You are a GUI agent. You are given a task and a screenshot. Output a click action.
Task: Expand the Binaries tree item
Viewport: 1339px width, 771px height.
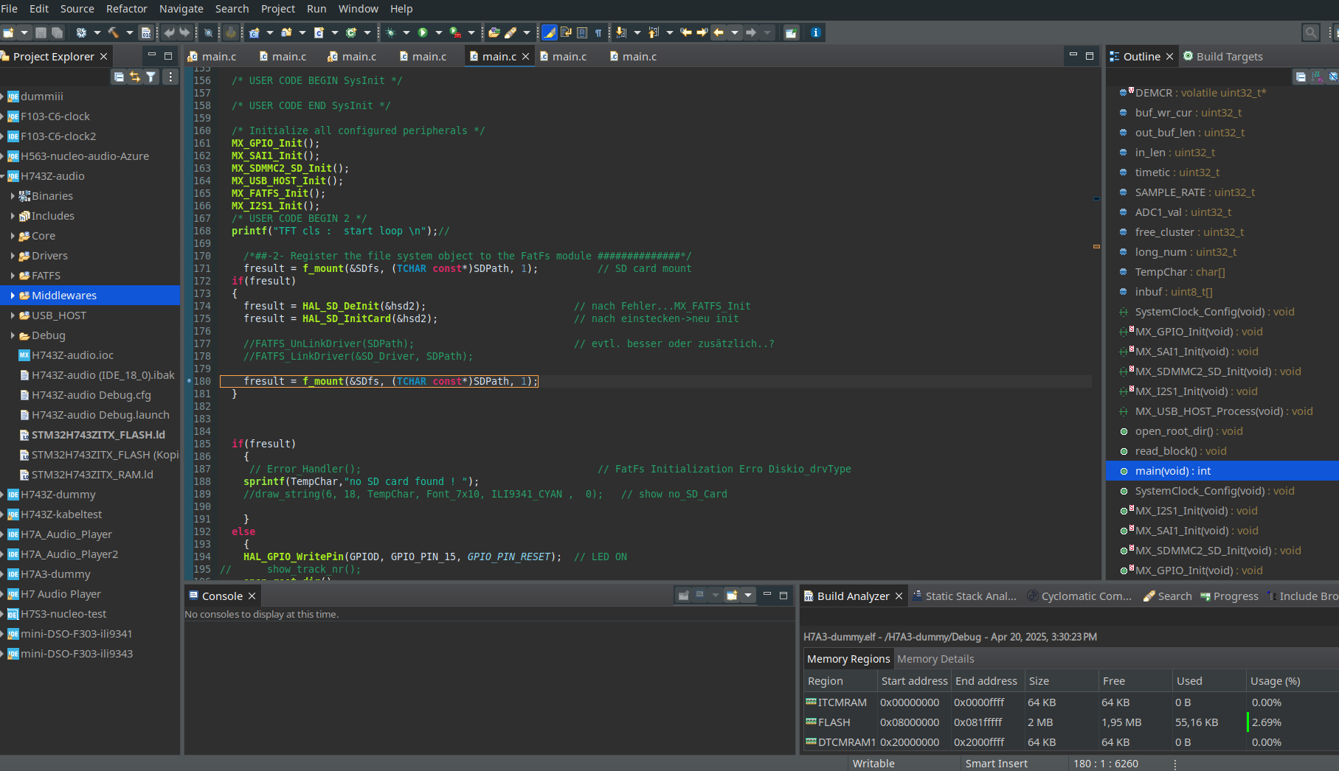click(x=14, y=196)
